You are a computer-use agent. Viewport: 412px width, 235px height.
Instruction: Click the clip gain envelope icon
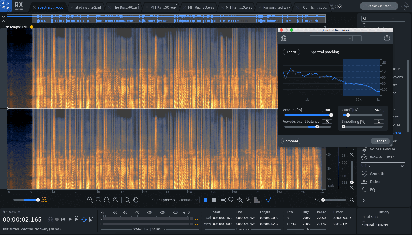(269, 200)
